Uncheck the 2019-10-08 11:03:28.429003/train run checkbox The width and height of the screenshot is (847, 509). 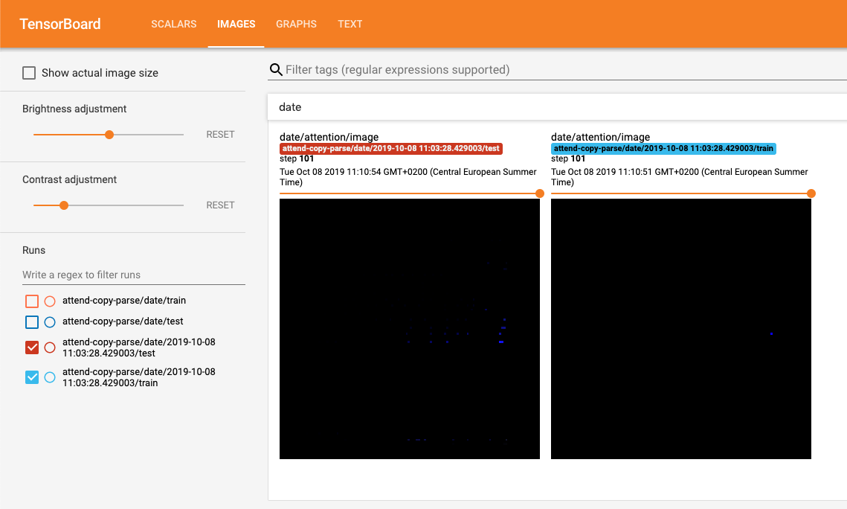[x=32, y=377]
